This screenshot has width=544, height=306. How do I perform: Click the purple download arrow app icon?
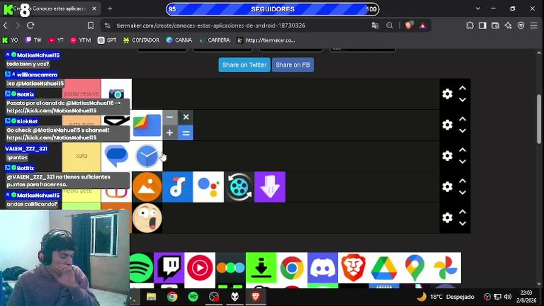point(270,187)
